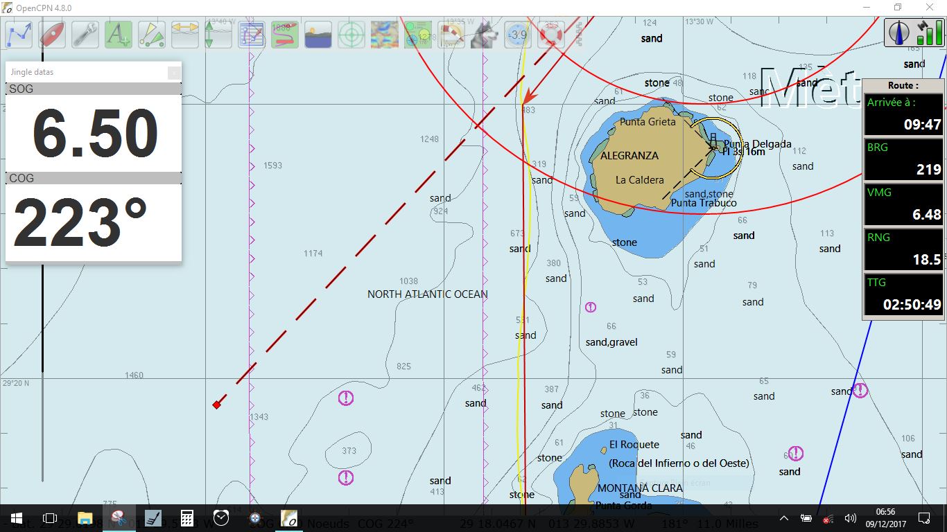This screenshot has width=947, height=532.
Task: Open magnetic variation compass showing -3.9
Action: 518,35
